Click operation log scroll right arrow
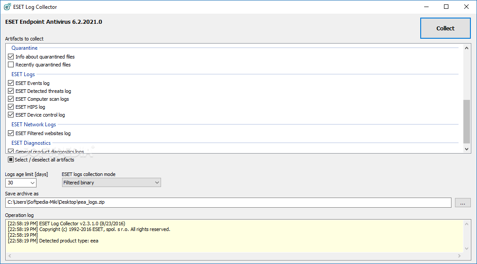 tap(459, 256)
